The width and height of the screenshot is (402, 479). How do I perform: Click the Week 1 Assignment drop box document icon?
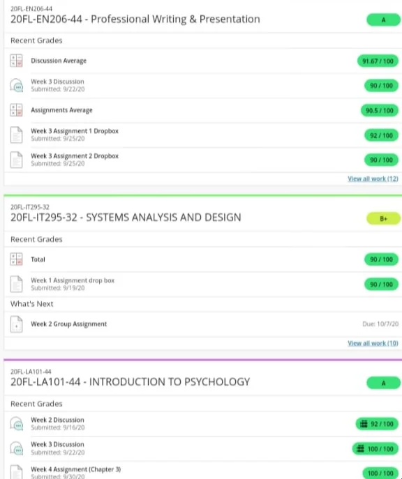click(x=16, y=284)
